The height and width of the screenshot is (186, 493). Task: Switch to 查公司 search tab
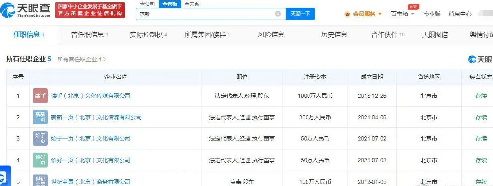(x=147, y=4)
